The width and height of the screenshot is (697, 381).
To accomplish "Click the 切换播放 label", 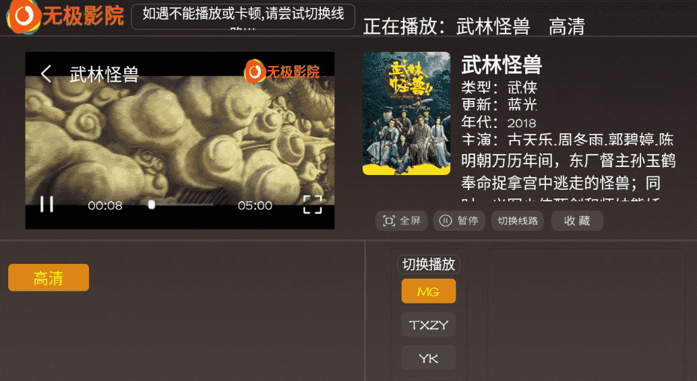I will tap(429, 265).
